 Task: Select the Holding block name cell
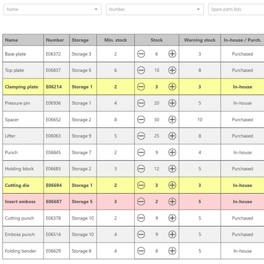23,169
